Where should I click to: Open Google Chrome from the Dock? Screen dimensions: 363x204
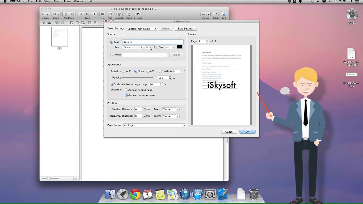(135, 194)
